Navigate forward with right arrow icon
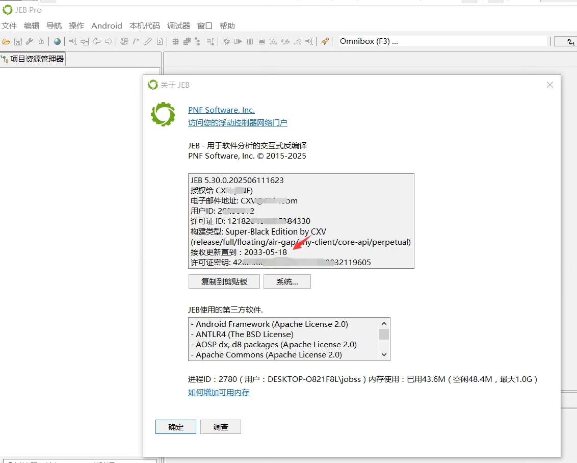This screenshot has width=577, height=463. tap(109, 42)
